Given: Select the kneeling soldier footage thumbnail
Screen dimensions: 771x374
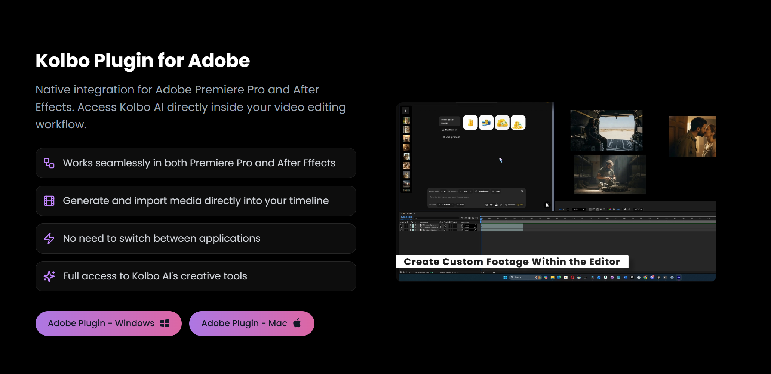Looking at the screenshot, I should (x=610, y=174).
